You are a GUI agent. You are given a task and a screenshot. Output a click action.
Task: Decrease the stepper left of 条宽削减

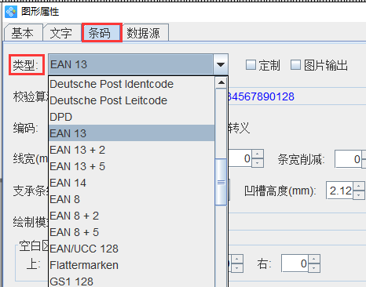click(258, 163)
